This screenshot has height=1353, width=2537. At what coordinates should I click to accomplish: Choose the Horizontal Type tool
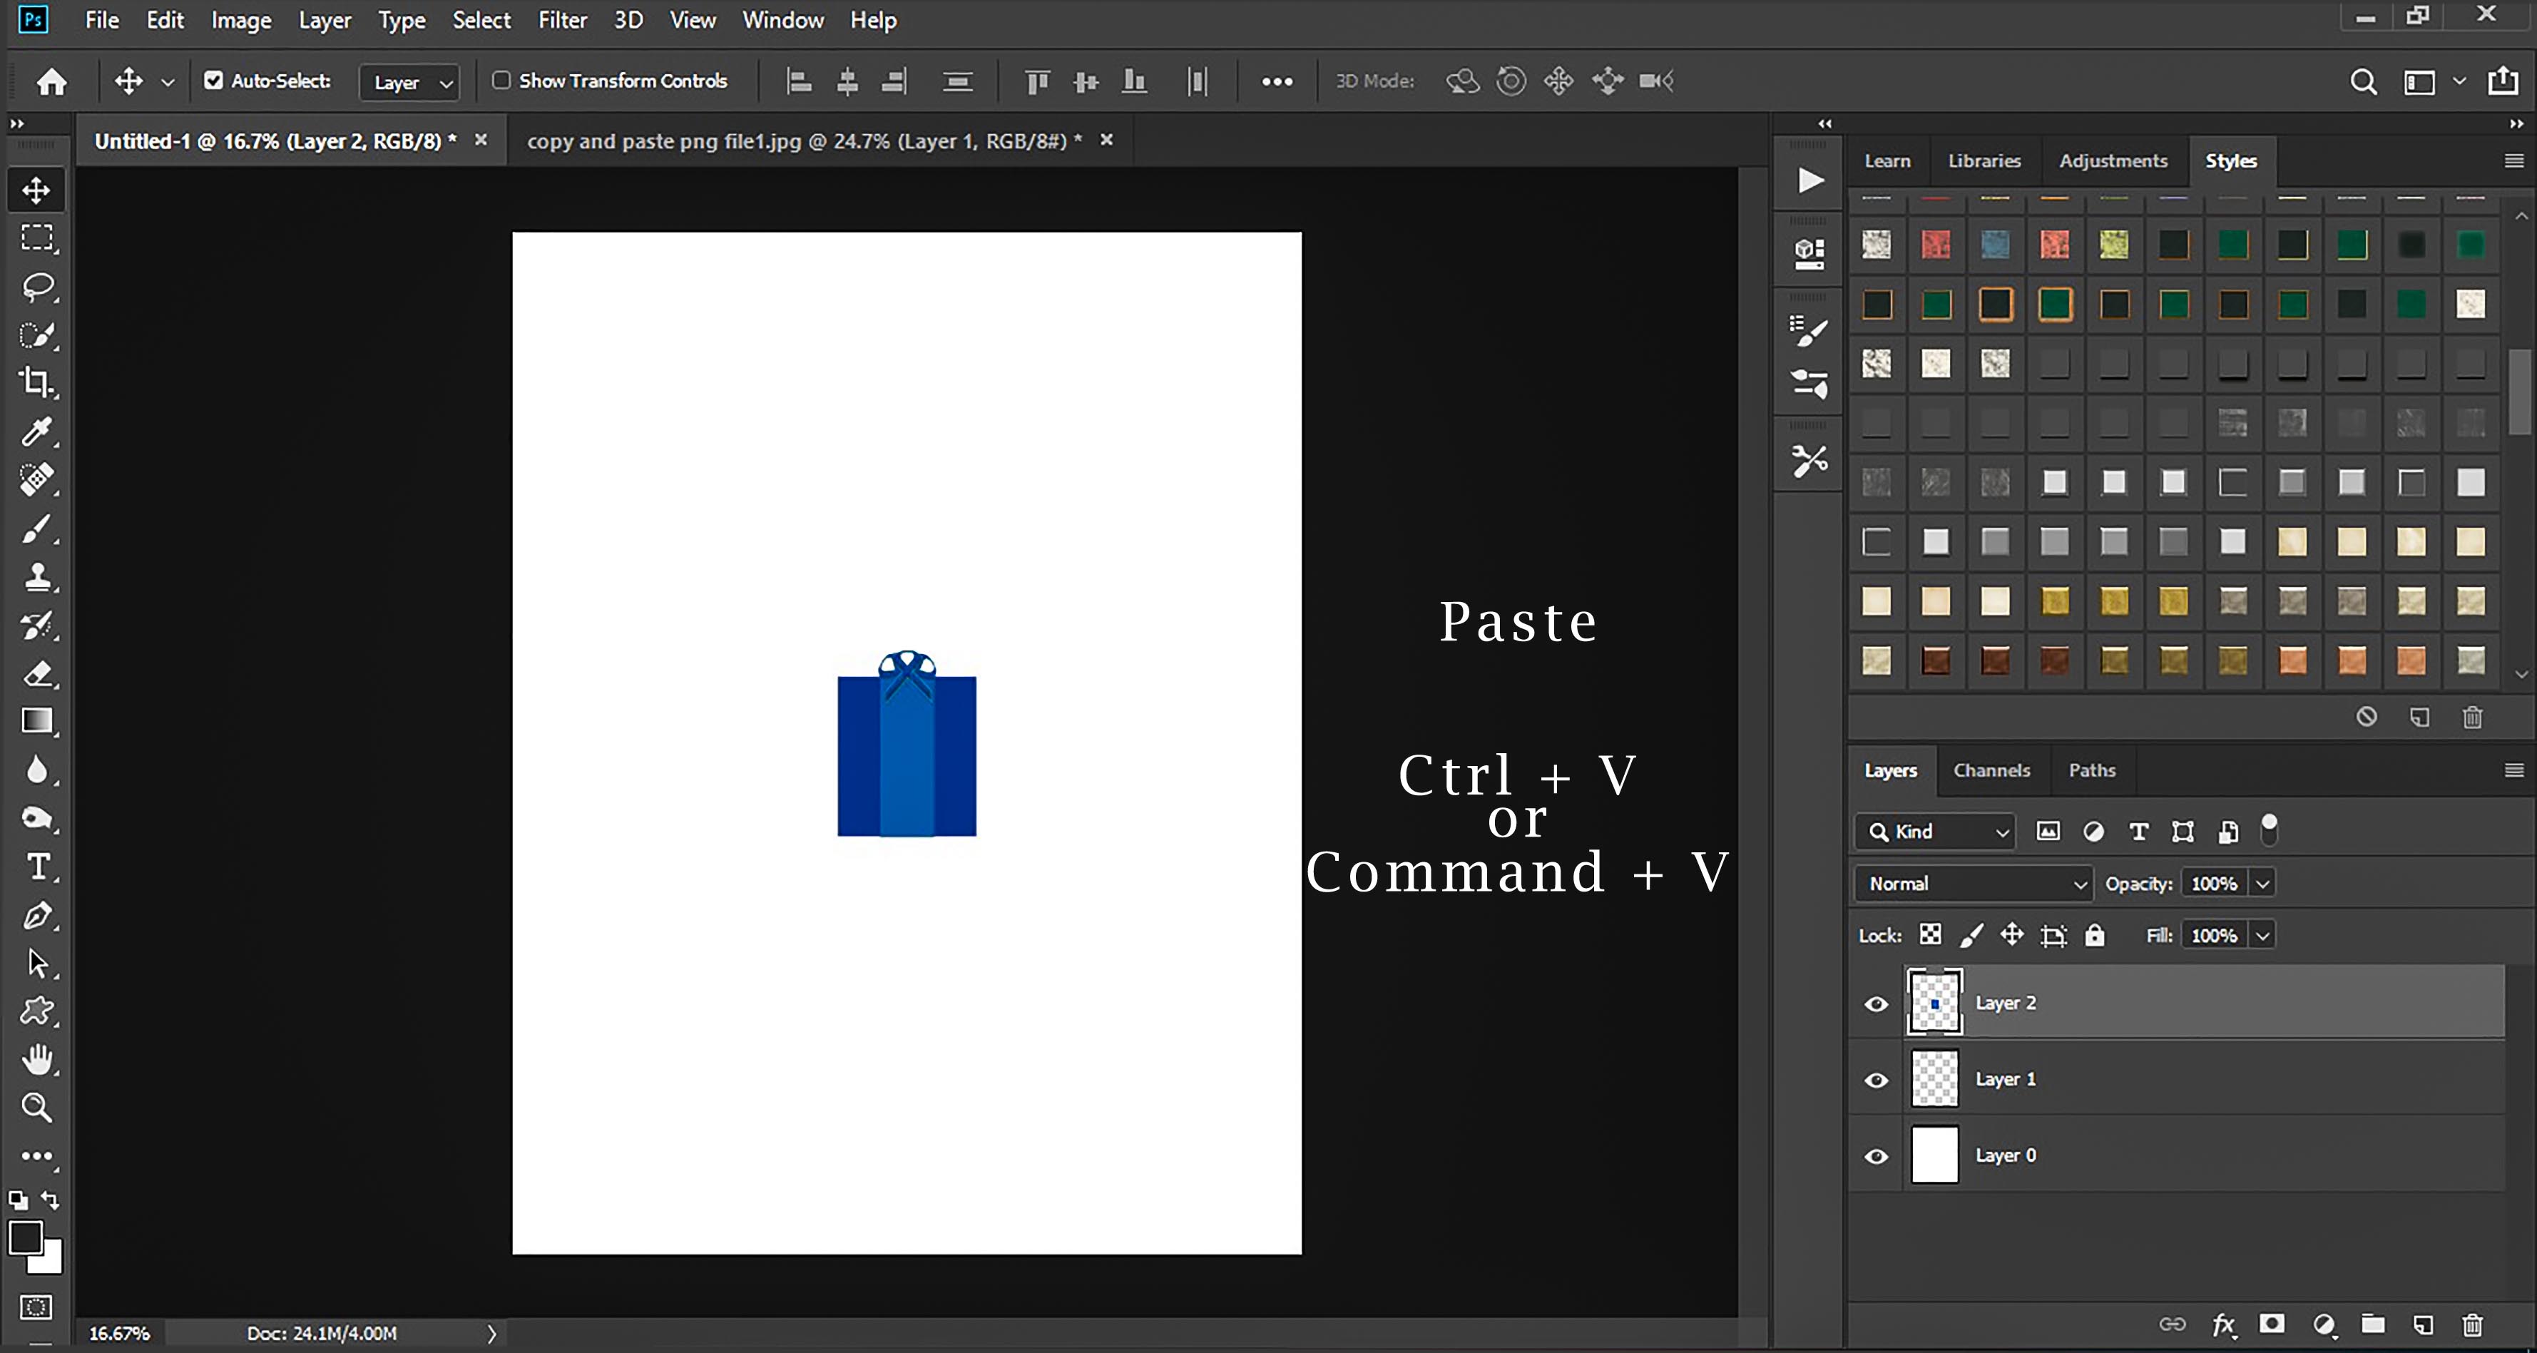pos(37,867)
